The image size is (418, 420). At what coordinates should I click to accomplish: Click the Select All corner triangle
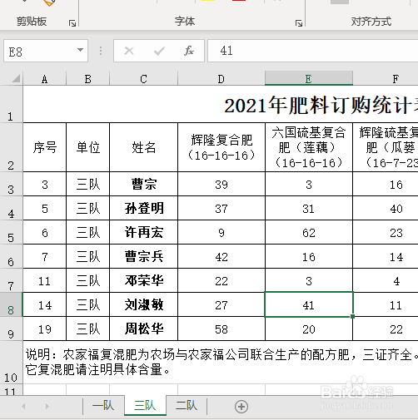pyautogui.click(x=17, y=79)
